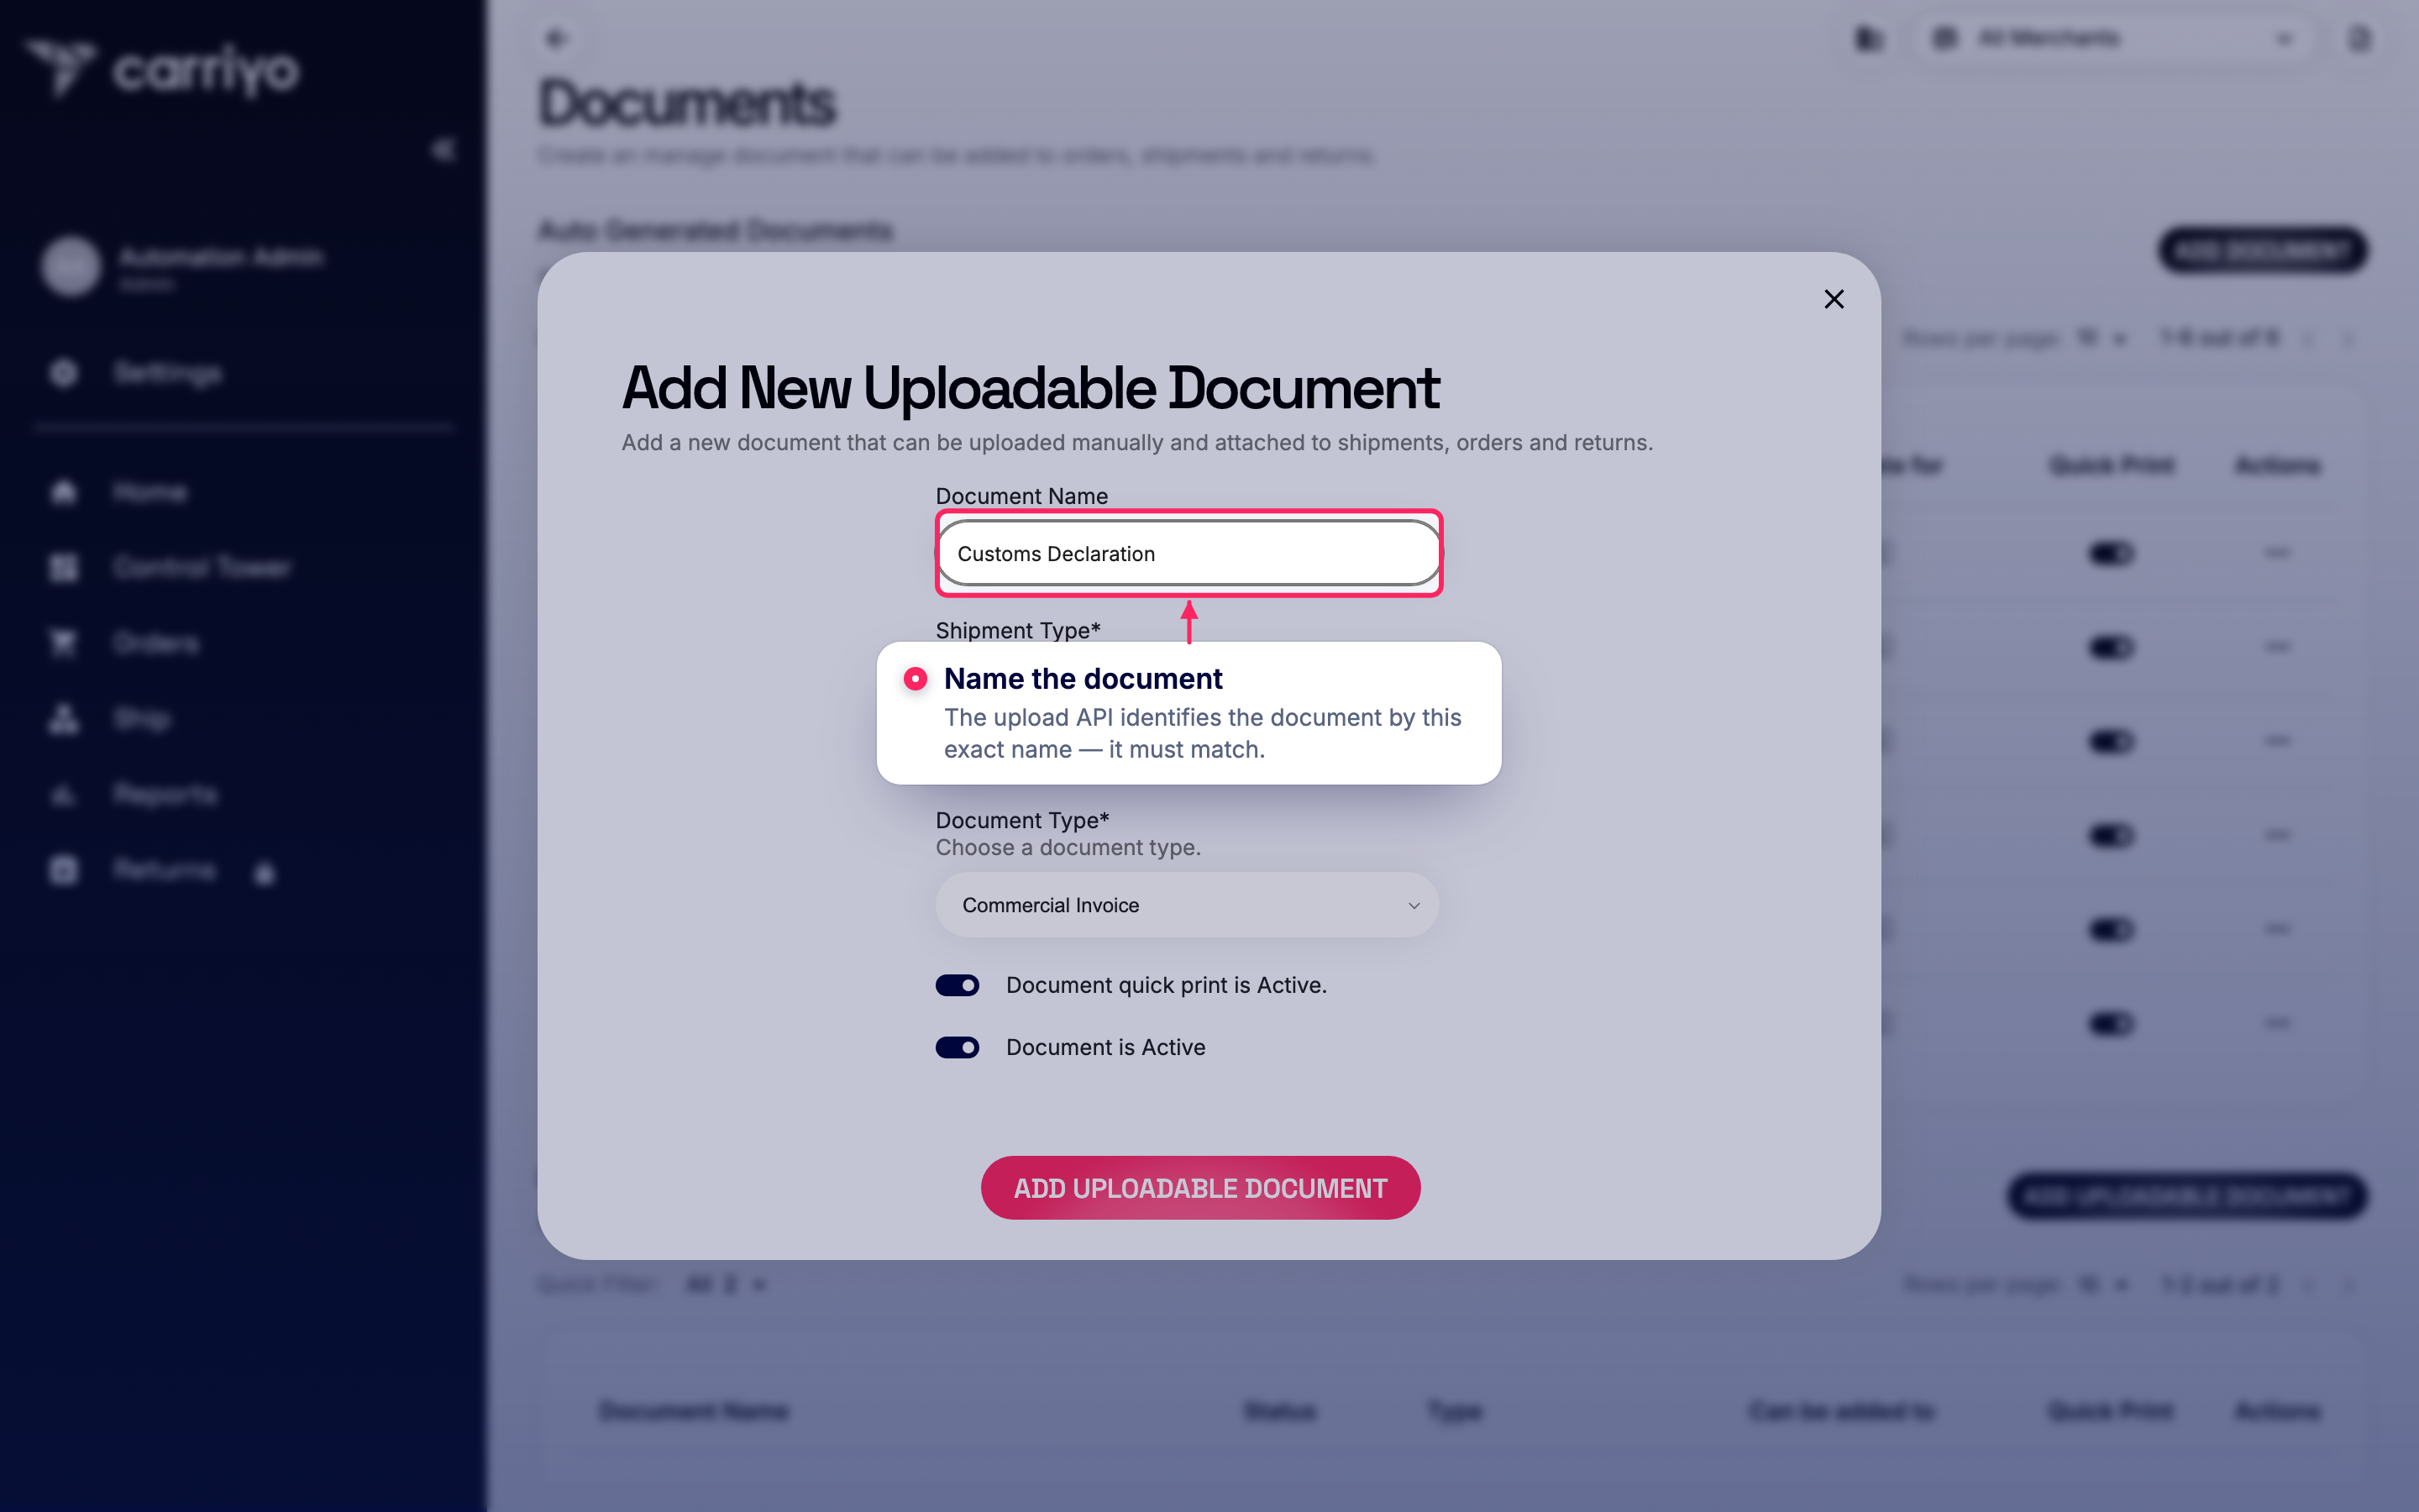This screenshot has width=2419, height=1512.
Task: Open Reports via the sidebar chart icon
Action: (64, 795)
